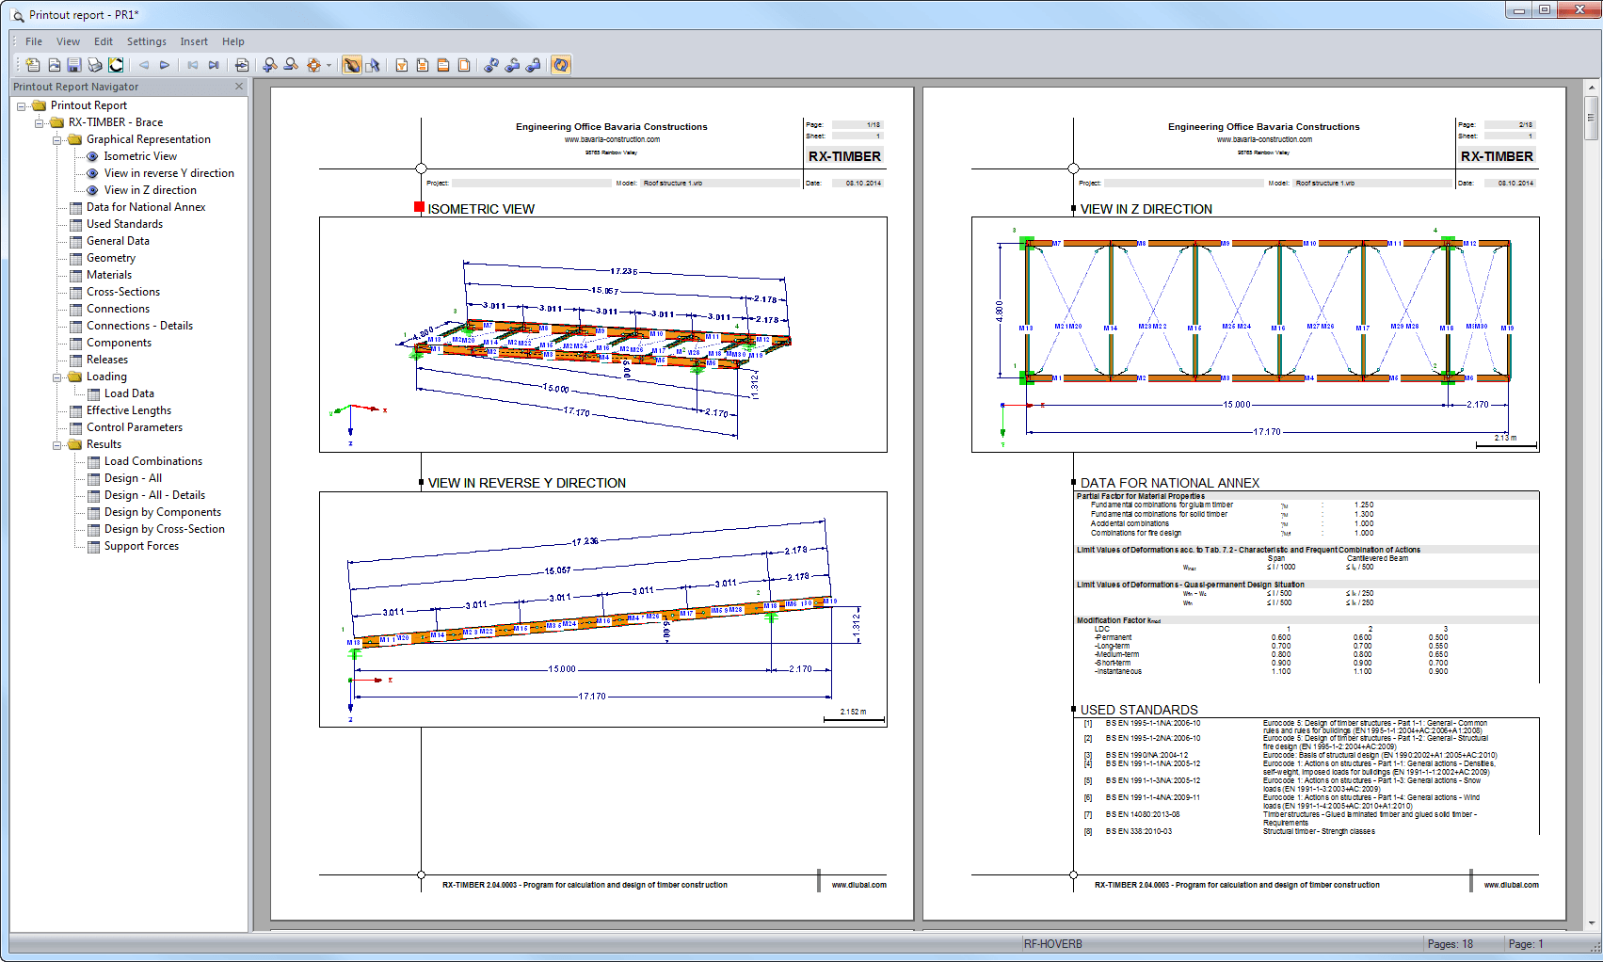Collapse the Results folder
This screenshot has width=1603, height=962.
click(x=57, y=445)
